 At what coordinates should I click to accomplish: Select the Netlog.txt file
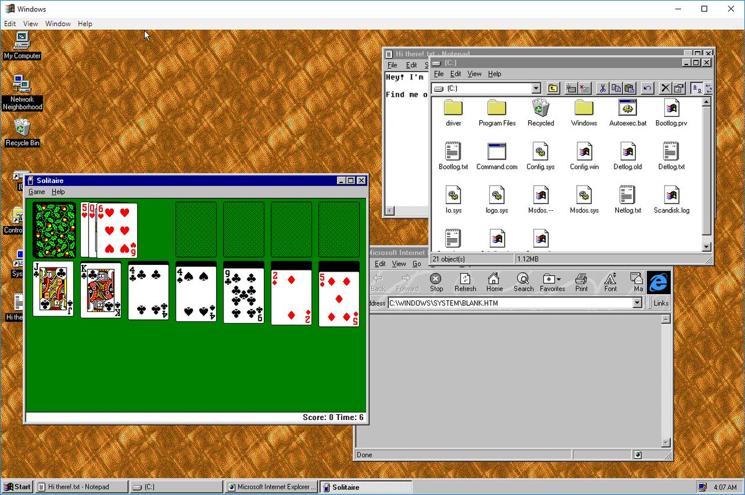[628, 200]
